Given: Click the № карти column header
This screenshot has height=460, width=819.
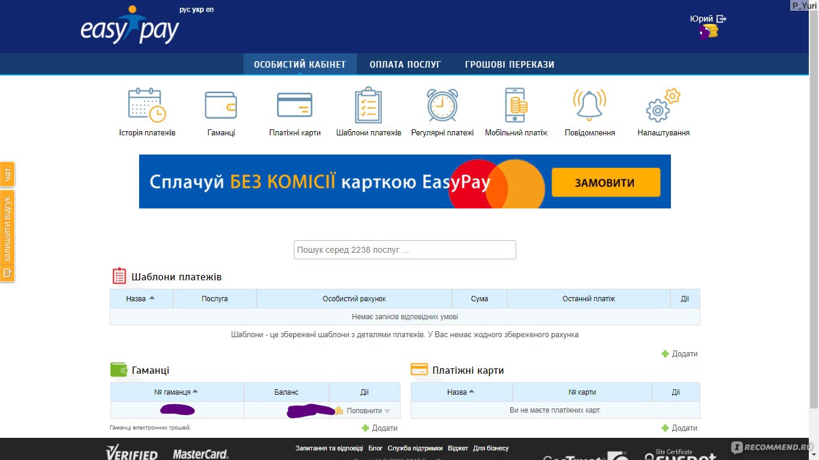Looking at the screenshot, I should coord(582,392).
